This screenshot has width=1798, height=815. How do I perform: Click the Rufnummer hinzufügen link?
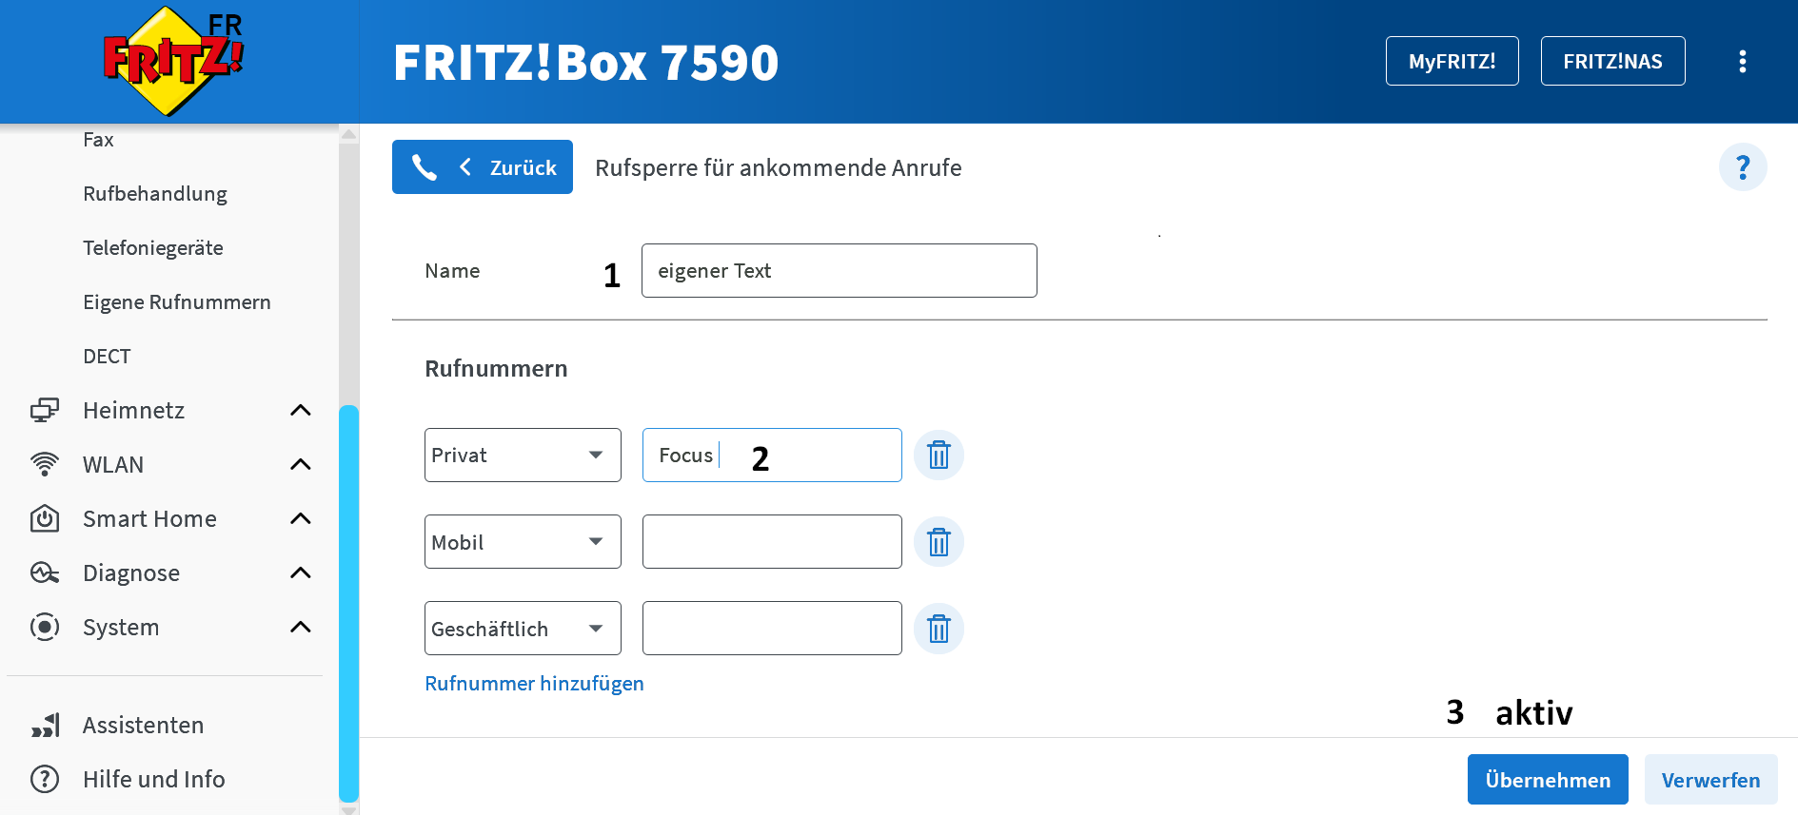(534, 684)
